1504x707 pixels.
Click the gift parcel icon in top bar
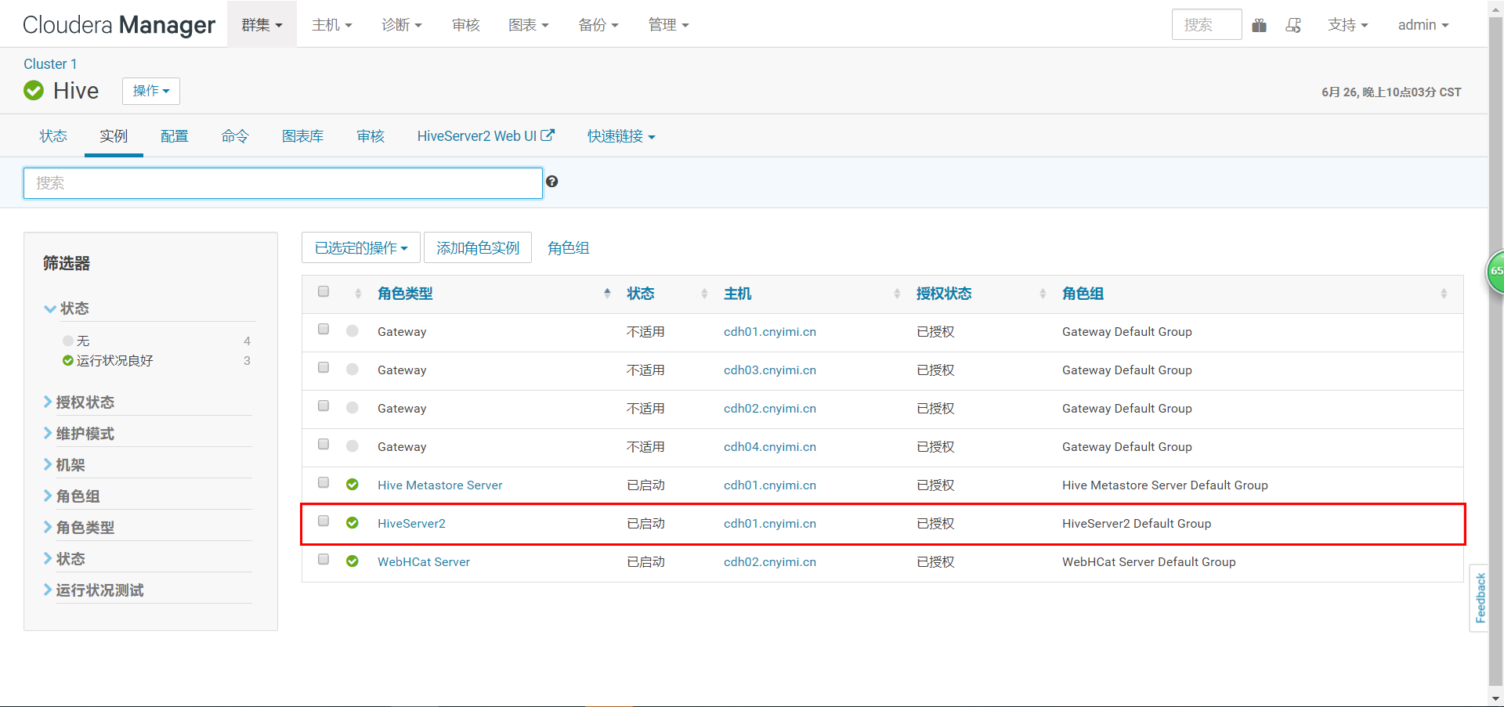(1260, 25)
